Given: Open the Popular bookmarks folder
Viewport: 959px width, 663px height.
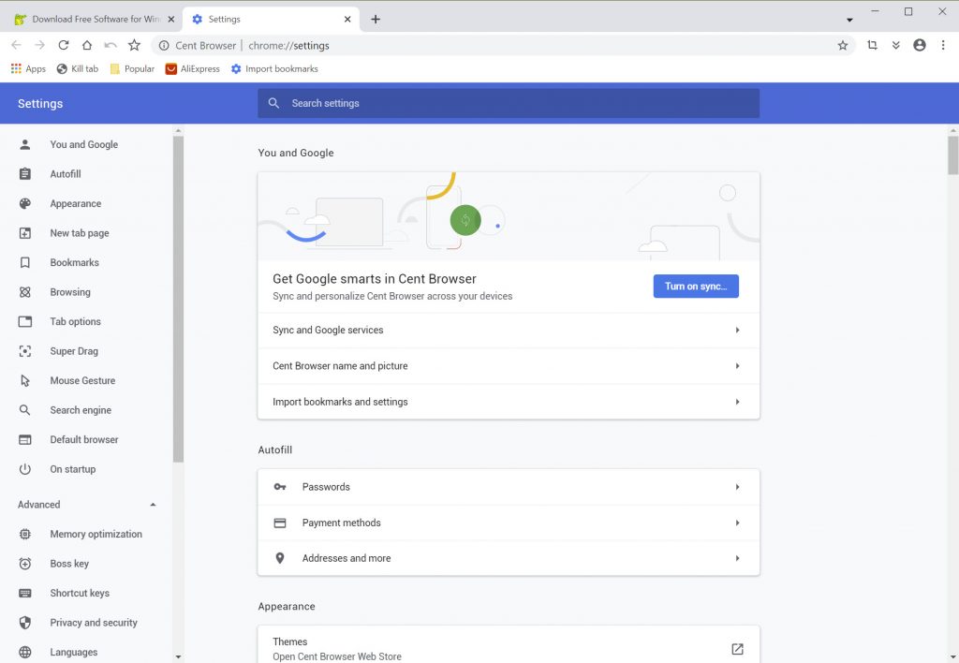Looking at the screenshot, I should pyautogui.click(x=132, y=68).
